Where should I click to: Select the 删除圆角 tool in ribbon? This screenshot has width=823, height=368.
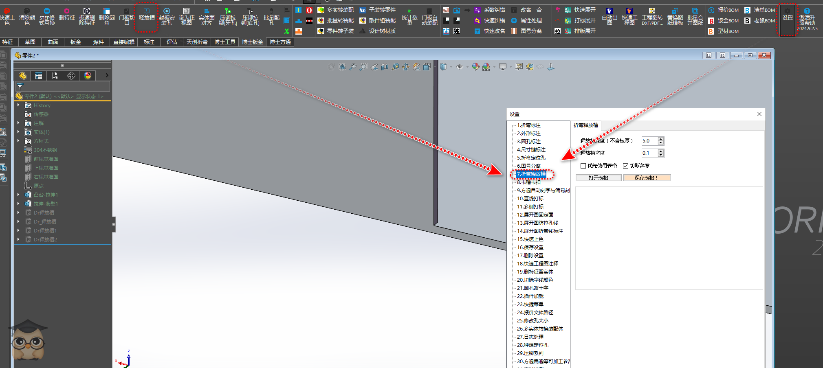point(107,16)
